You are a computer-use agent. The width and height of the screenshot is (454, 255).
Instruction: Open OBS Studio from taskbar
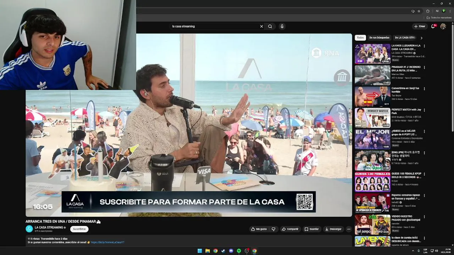pos(247,251)
